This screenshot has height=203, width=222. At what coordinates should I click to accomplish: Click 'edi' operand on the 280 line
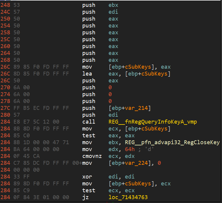pos(113,115)
